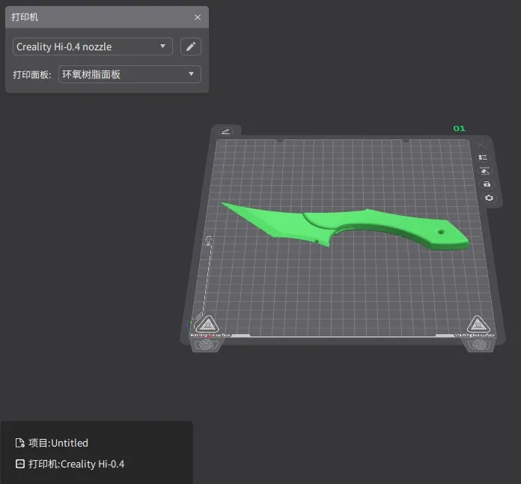Screen dimensions: 521x484
Task: Click the 打印机 panel title
Action: 25,17
